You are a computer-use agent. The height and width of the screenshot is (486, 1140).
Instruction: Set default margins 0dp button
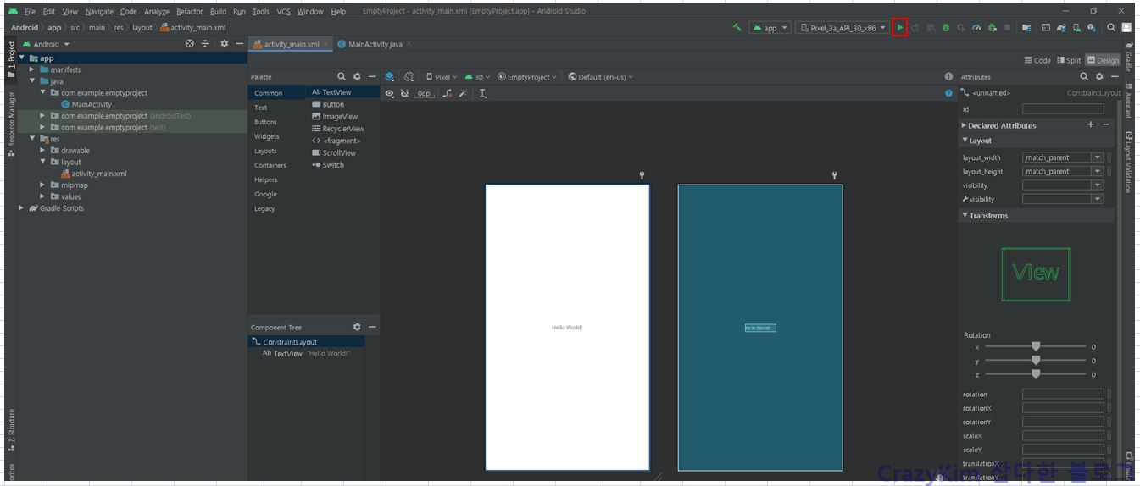pyautogui.click(x=424, y=93)
